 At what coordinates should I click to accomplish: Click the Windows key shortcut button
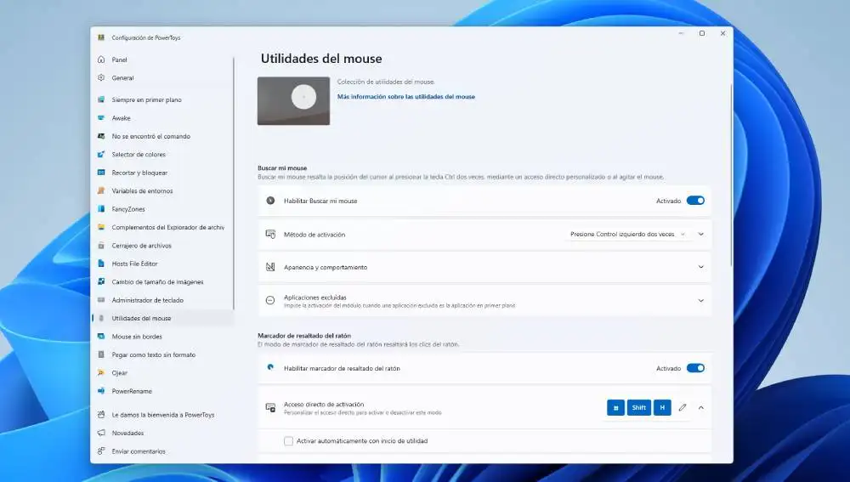pos(615,408)
